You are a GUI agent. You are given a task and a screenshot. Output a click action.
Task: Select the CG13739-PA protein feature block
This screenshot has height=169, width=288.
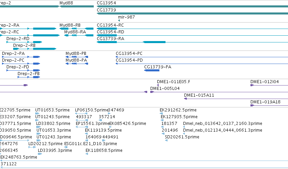pos(152,70)
